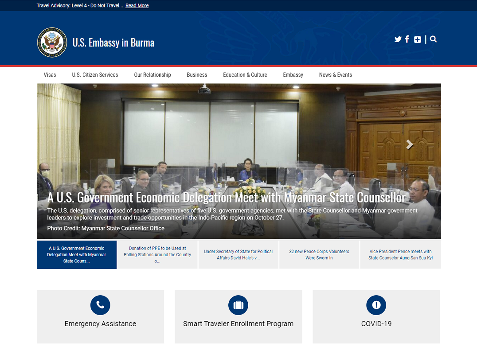Select the Economic Delegation slide tab
The height and width of the screenshot is (347, 477).
coord(77,254)
